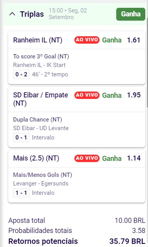Select the 1 - 1 score box
Viewport: 148px width, 247px height.
(x=21, y=193)
